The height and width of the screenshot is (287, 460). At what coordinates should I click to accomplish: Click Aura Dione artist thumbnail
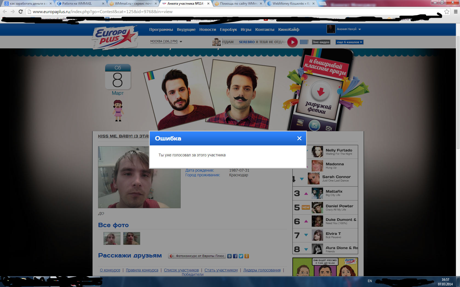click(x=317, y=249)
